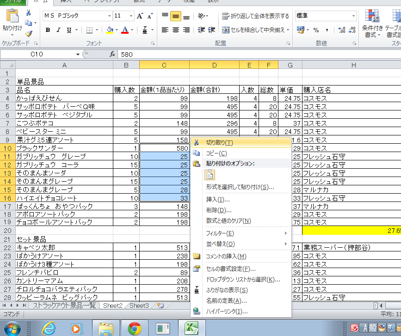The width and height of the screenshot is (401, 336).
Task: Choose 形式を選択して貼り付け(S) menu item
Action: pos(241,187)
